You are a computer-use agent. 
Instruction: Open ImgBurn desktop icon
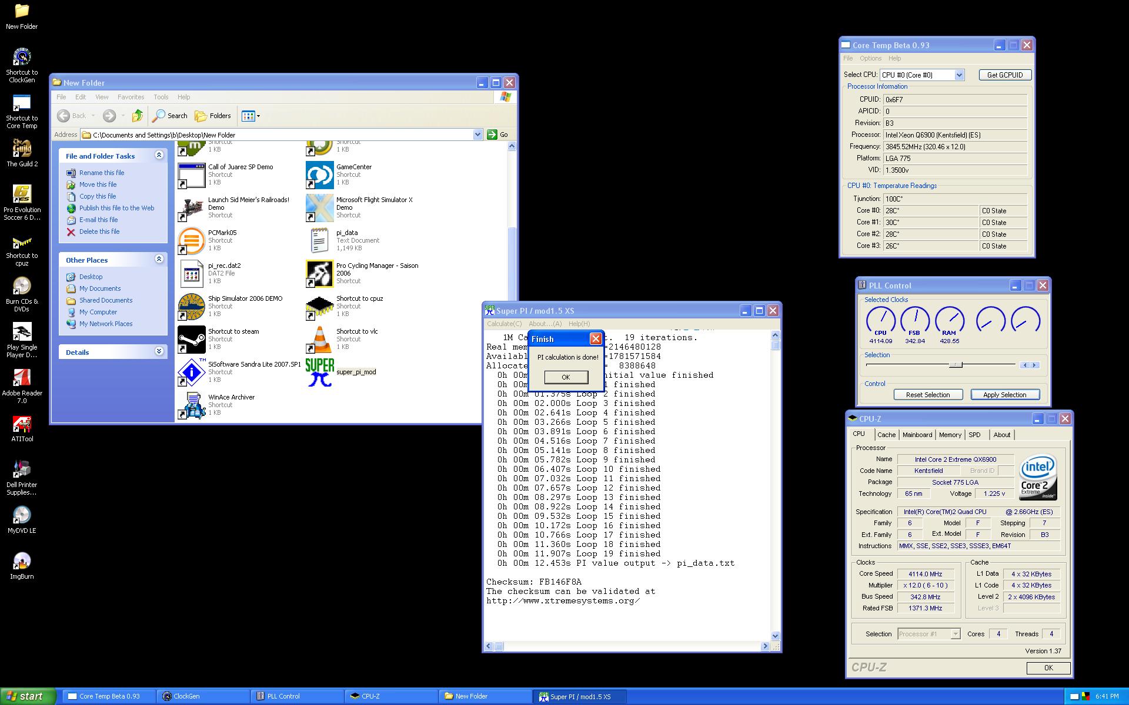click(22, 566)
